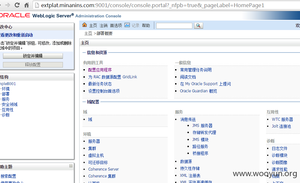Click the browser address bar URL
The image size is (300, 183).
(x=153, y=5)
